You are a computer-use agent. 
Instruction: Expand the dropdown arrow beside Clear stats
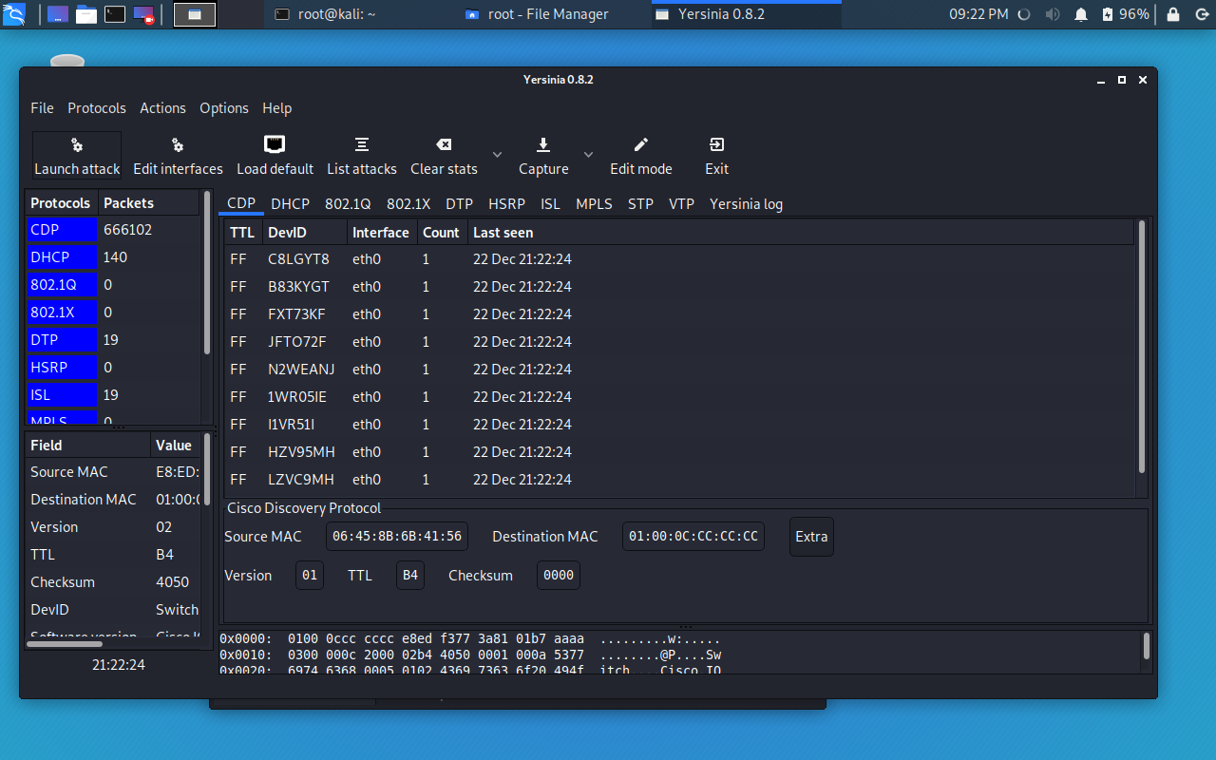(497, 155)
